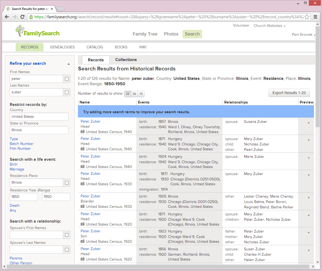Toggle exact checkbox for Spouse's Last Names
This screenshot has width=322, height=271.
tap(67, 250)
